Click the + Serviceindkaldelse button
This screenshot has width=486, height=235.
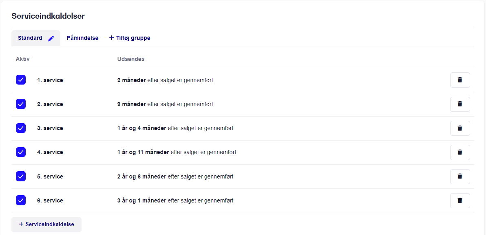(46, 224)
